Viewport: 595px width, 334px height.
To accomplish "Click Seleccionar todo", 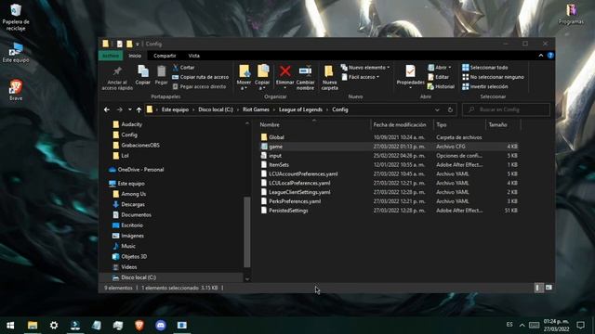I will (485, 68).
